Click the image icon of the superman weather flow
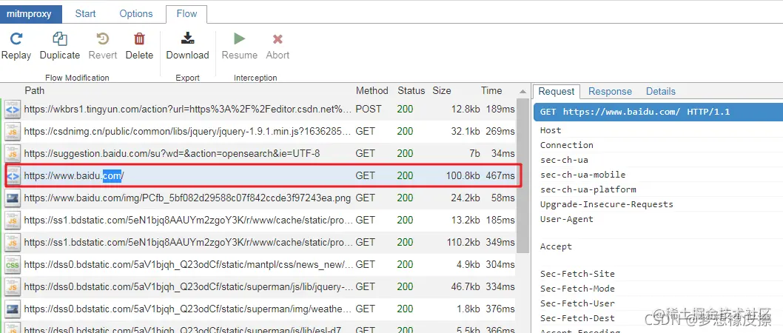 [x=13, y=309]
